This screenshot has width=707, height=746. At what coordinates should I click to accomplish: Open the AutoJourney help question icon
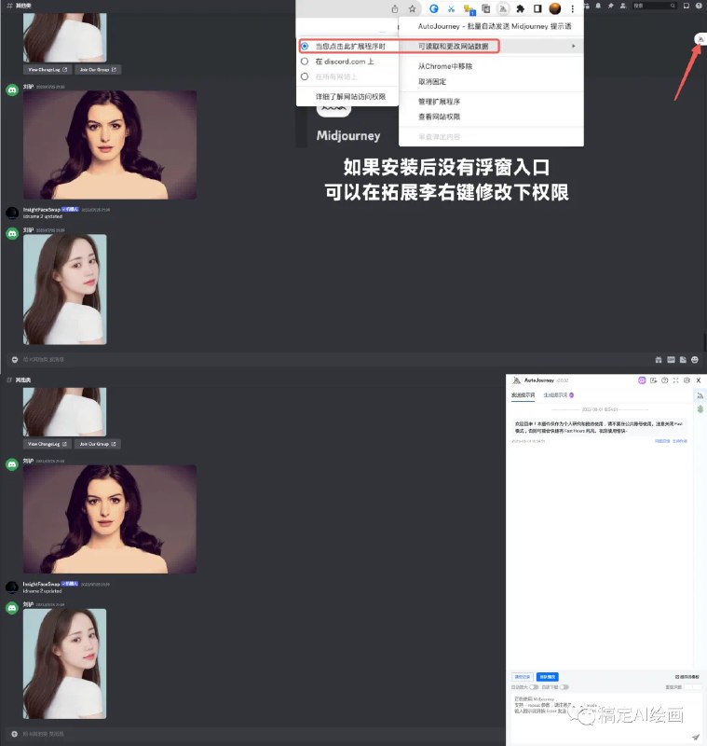point(665,380)
